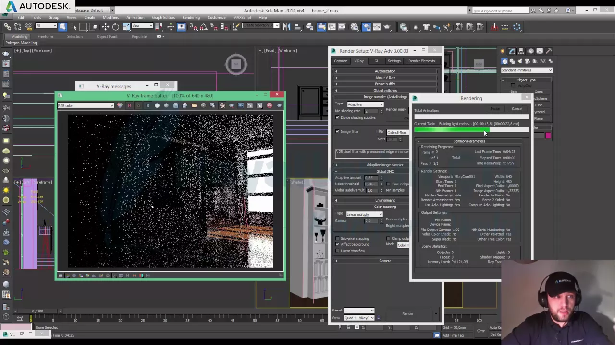Click the Render button in Render Setup
615x345 pixels.
click(408, 314)
